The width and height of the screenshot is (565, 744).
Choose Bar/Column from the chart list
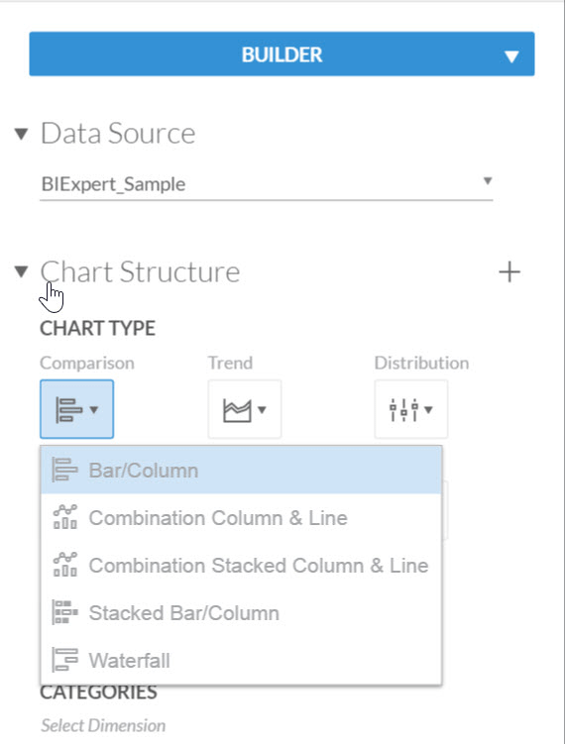coord(241,471)
